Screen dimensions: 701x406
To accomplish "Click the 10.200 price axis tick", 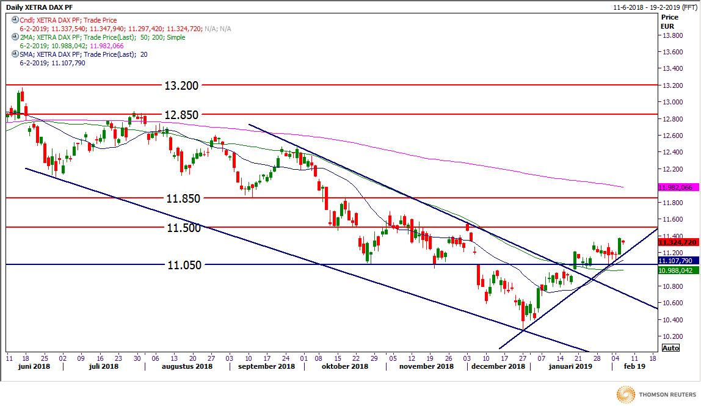I will pos(672,336).
